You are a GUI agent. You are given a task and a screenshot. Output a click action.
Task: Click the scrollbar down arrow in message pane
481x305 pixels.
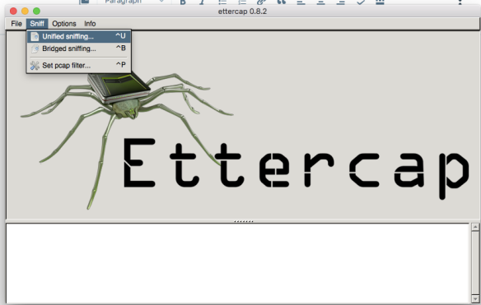(x=475, y=298)
